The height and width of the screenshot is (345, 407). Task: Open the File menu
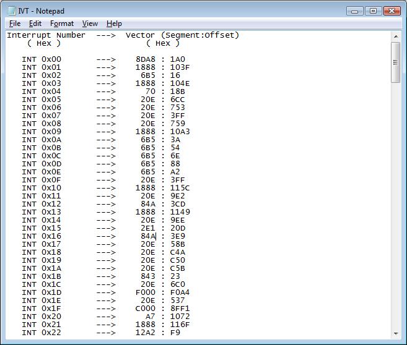pyautogui.click(x=15, y=23)
